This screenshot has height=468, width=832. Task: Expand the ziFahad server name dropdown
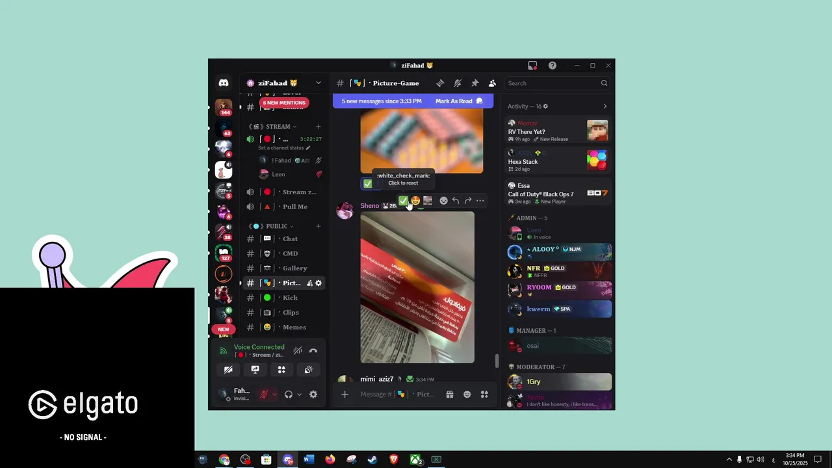click(x=318, y=83)
